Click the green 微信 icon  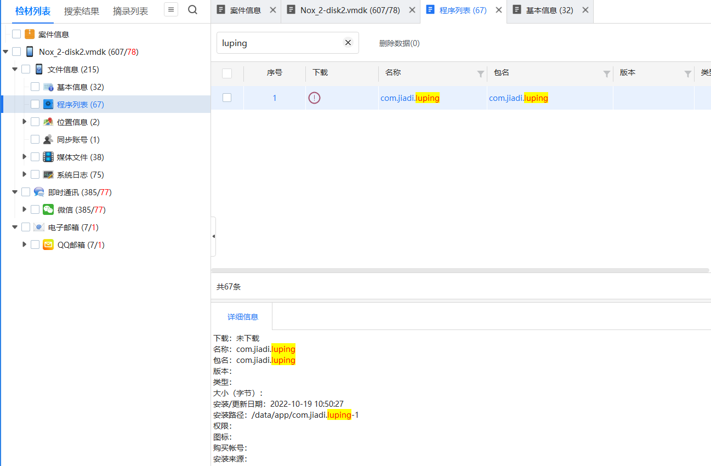pos(48,209)
